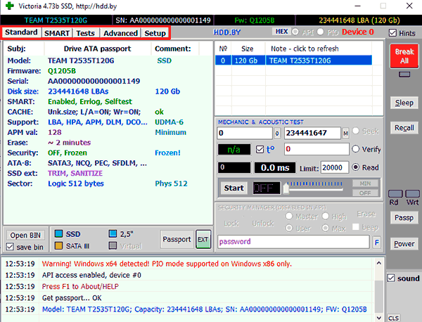Click the CLS clear log button
This screenshot has width=422, height=322.
pyautogui.click(x=393, y=318)
